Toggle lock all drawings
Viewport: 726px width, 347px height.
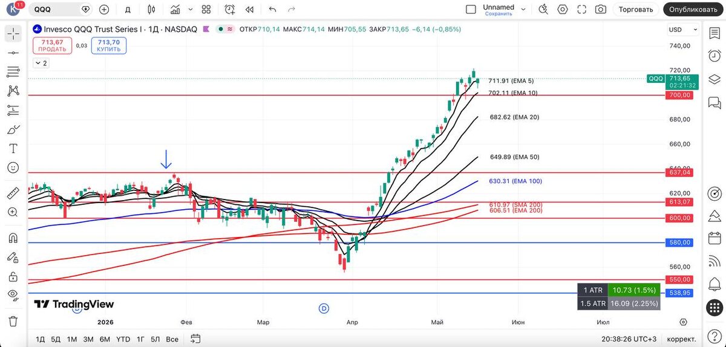(x=13, y=276)
